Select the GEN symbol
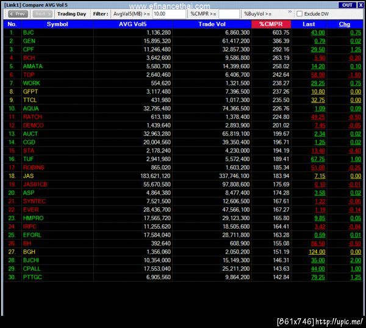Viewport: 366px width, 328px height. [29, 41]
